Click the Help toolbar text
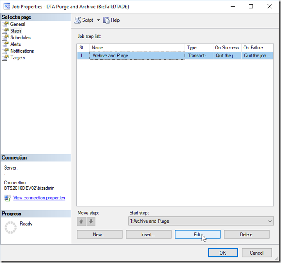Viewport: 281px width, 263px height. coord(115,20)
